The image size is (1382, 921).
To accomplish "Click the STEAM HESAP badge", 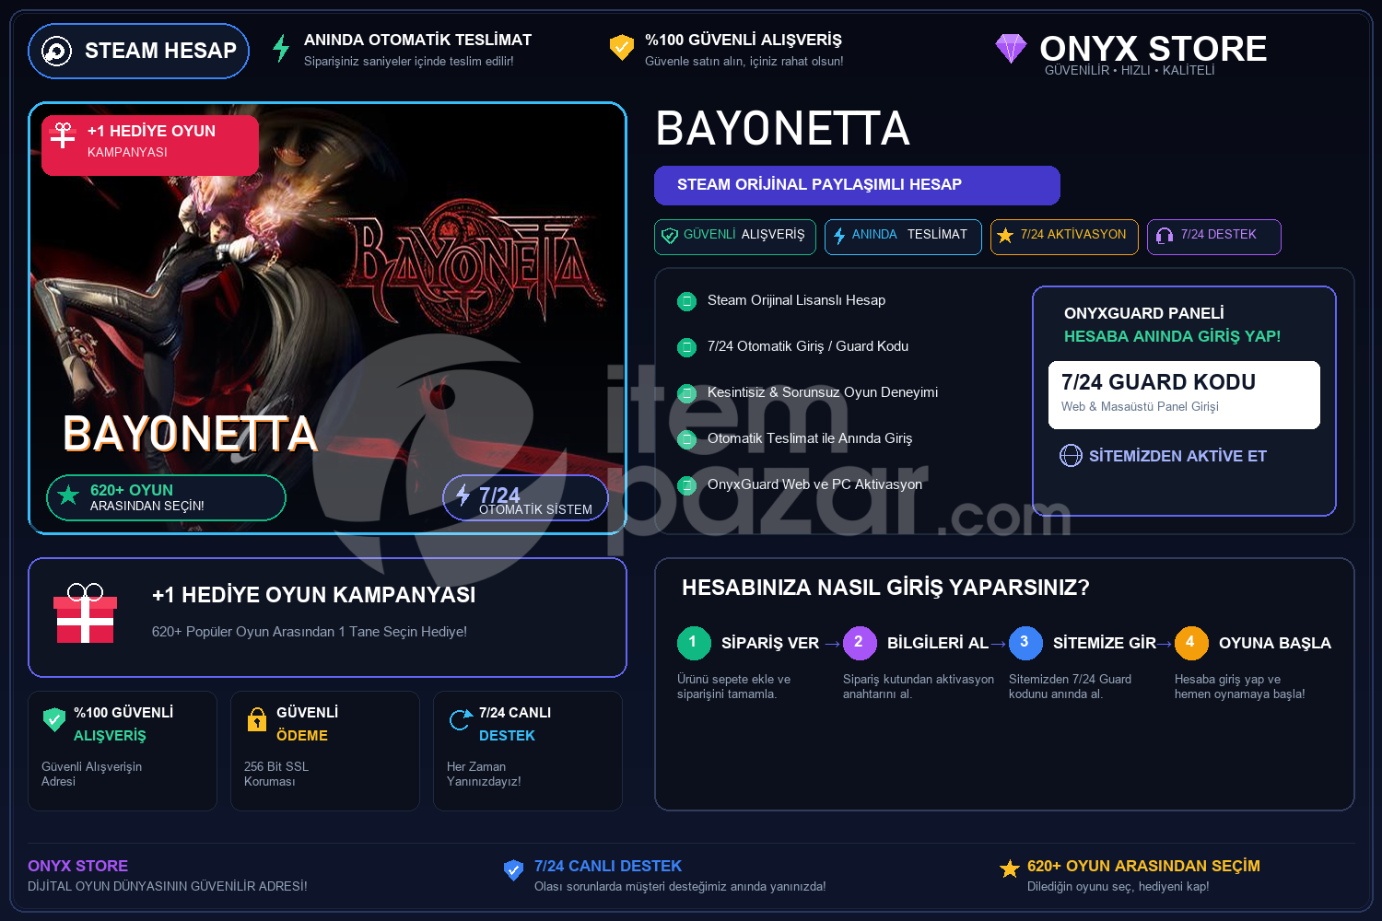I will [139, 51].
